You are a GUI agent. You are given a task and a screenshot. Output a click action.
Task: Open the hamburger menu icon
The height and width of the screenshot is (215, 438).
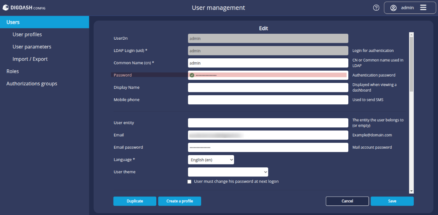[x=423, y=8]
